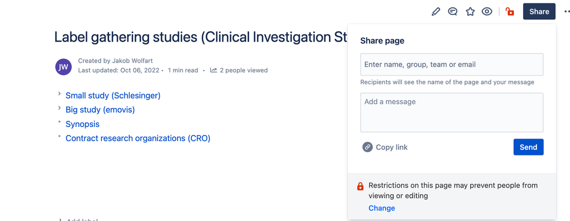570x221 pixels.
Task: Click the red lock restriction warning icon
Action: click(x=360, y=187)
